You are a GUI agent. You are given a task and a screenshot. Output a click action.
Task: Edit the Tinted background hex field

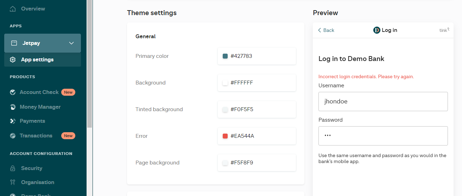coord(260,109)
